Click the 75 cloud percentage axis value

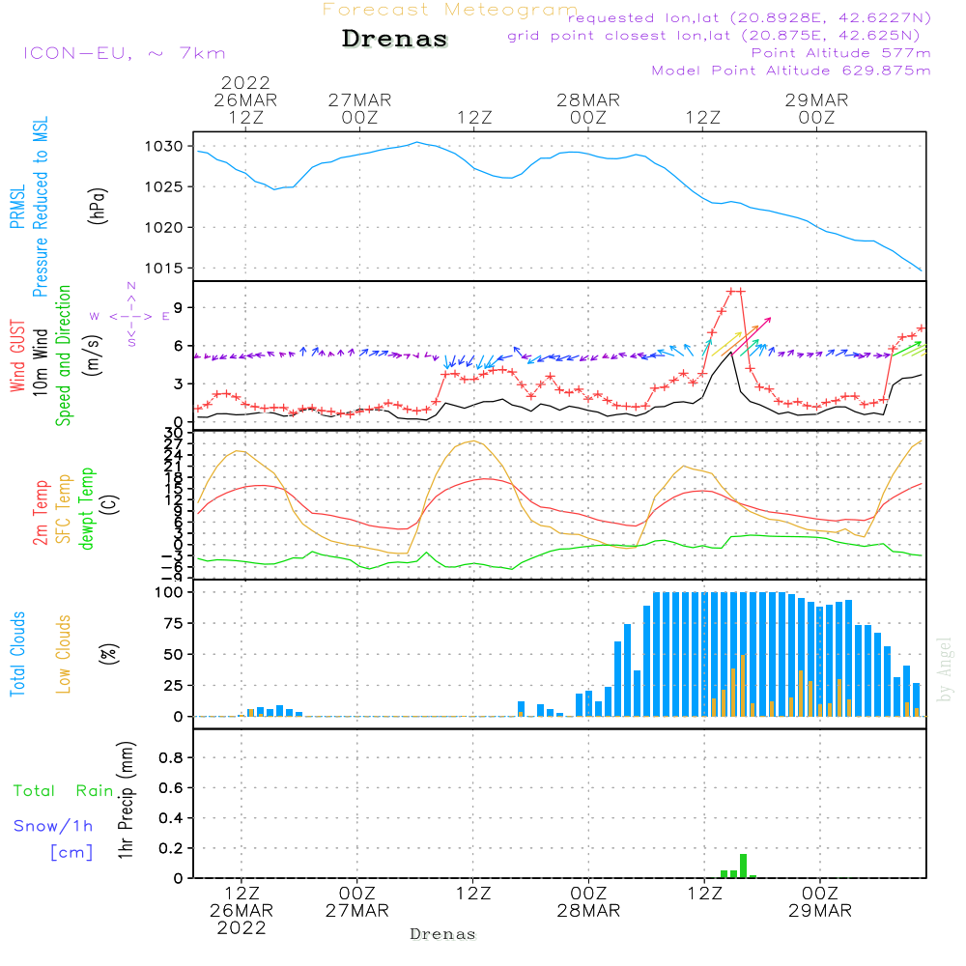click(174, 623)
